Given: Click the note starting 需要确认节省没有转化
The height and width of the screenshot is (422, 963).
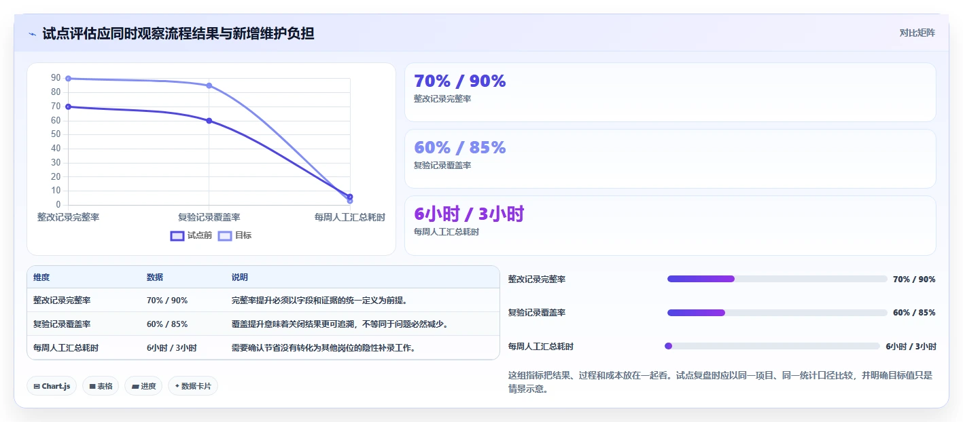Looking at the screenshot, I should 323,347.
